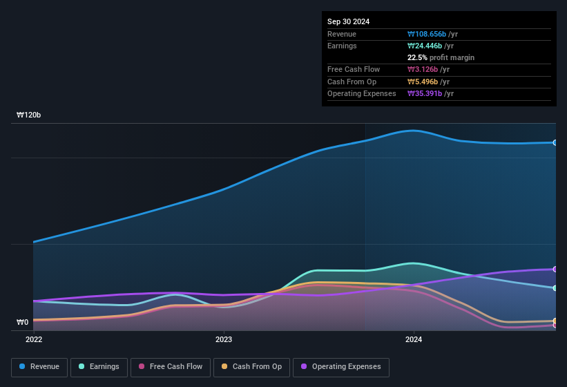Toggle the Free Cash Flow legend button
The height and width of the screenshot is (387, 567).
[171, 367]
